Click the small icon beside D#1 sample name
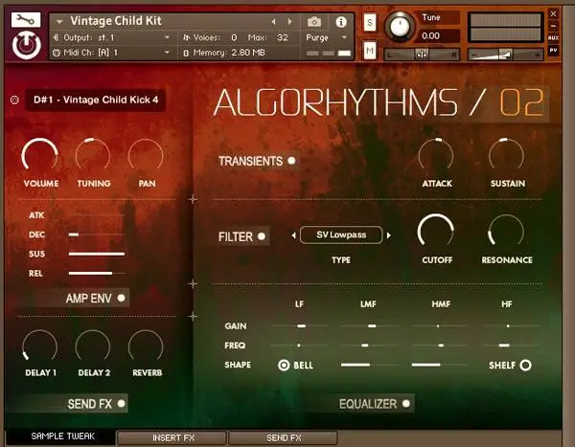 click(14, 100)
